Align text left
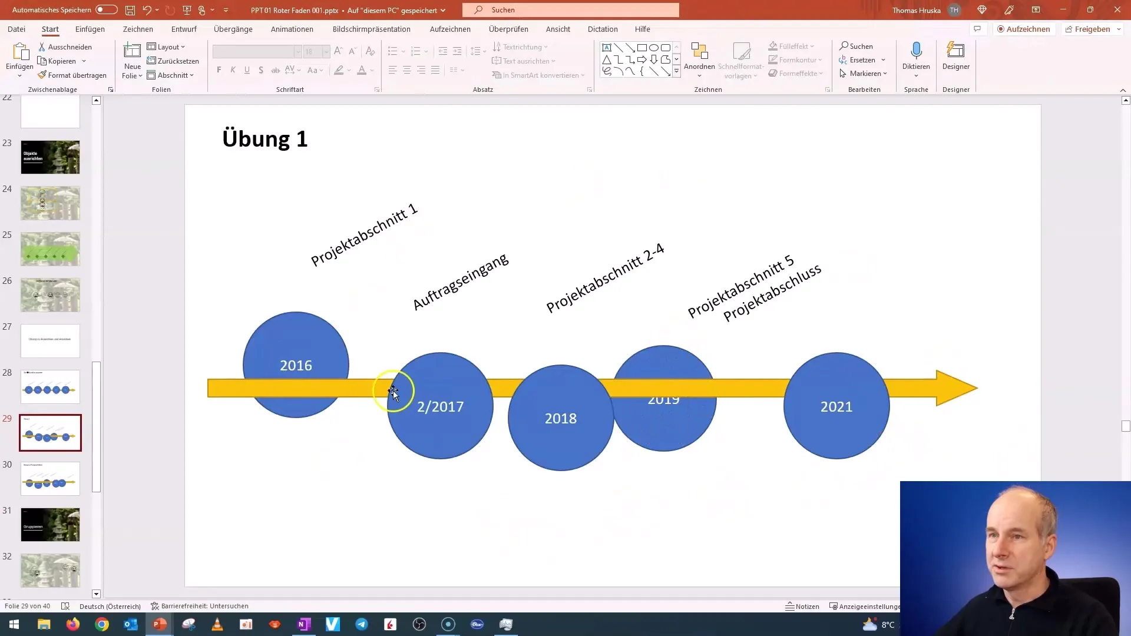Image resolution: width=1131 pixels, height=636 pixels. pos(393,70)
